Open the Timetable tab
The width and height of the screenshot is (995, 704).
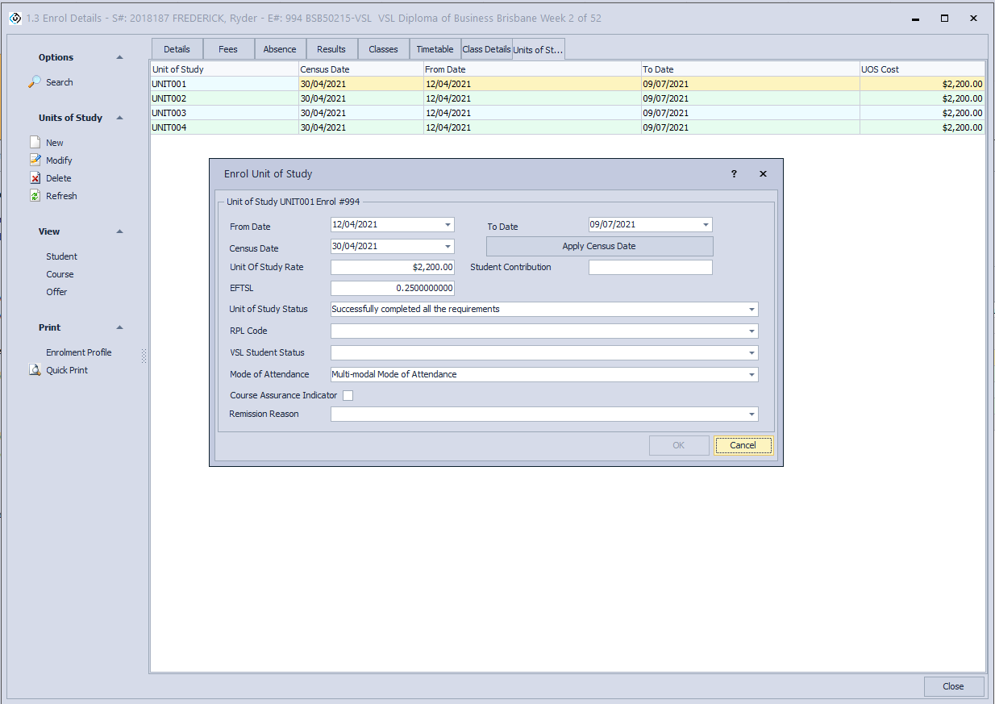coord(435,49)
